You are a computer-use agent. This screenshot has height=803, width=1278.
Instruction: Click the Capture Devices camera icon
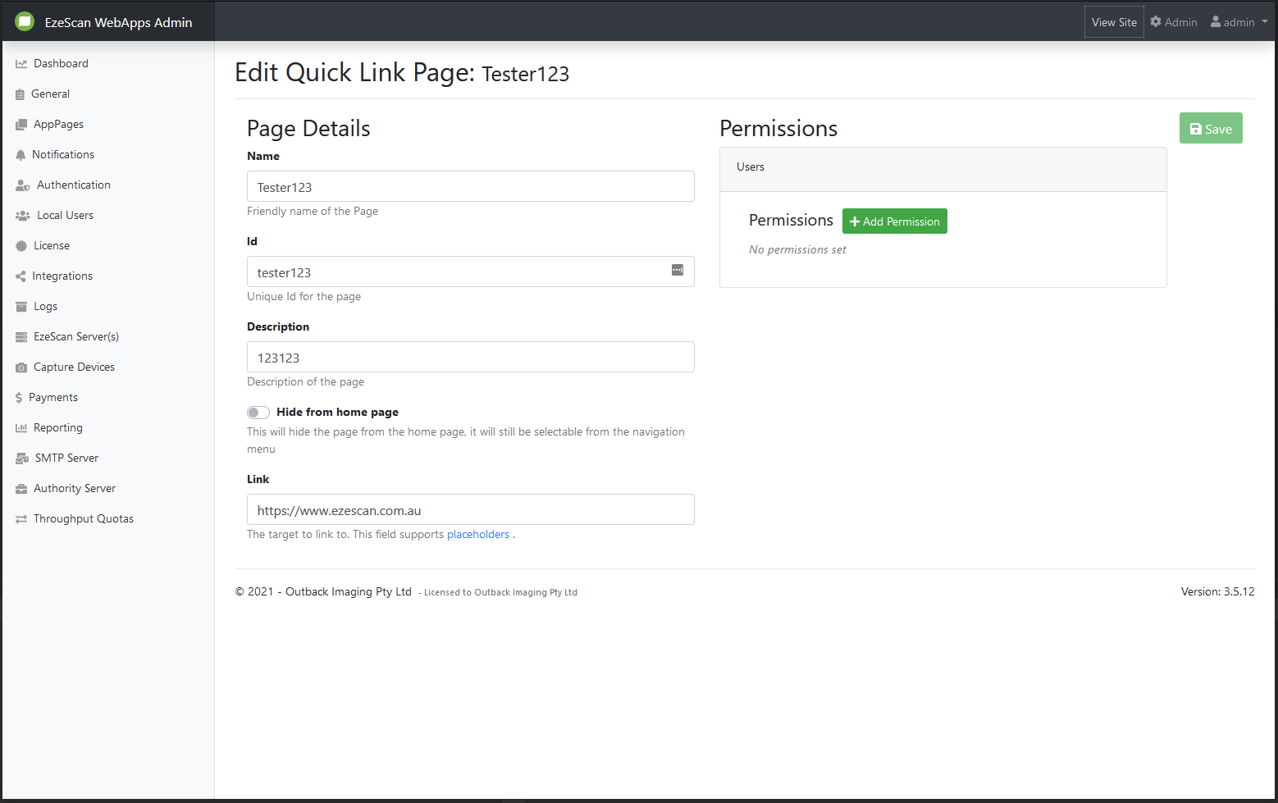click(21, 367)
